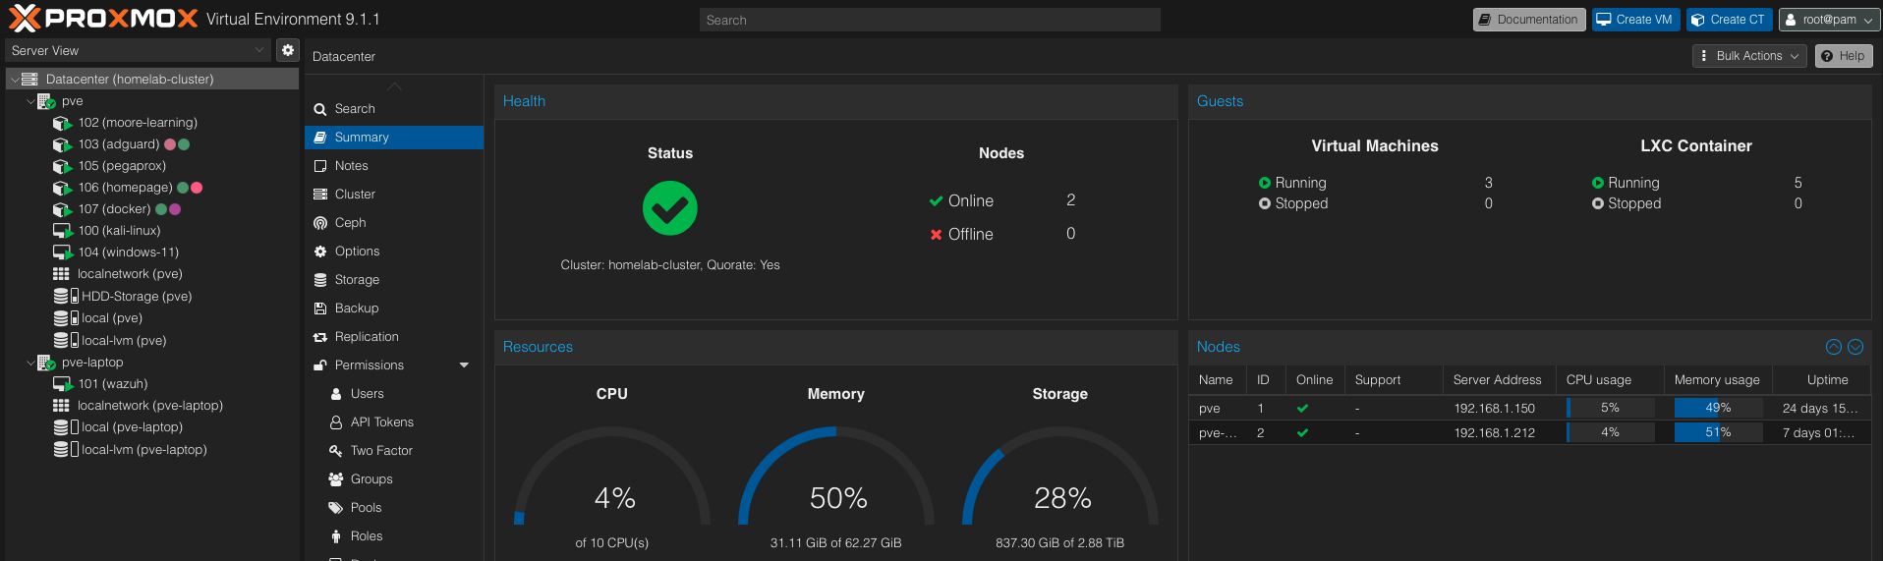Screen dimensions: 1883x561
Task: Open the Notes menu item
Action: [394, 166]
